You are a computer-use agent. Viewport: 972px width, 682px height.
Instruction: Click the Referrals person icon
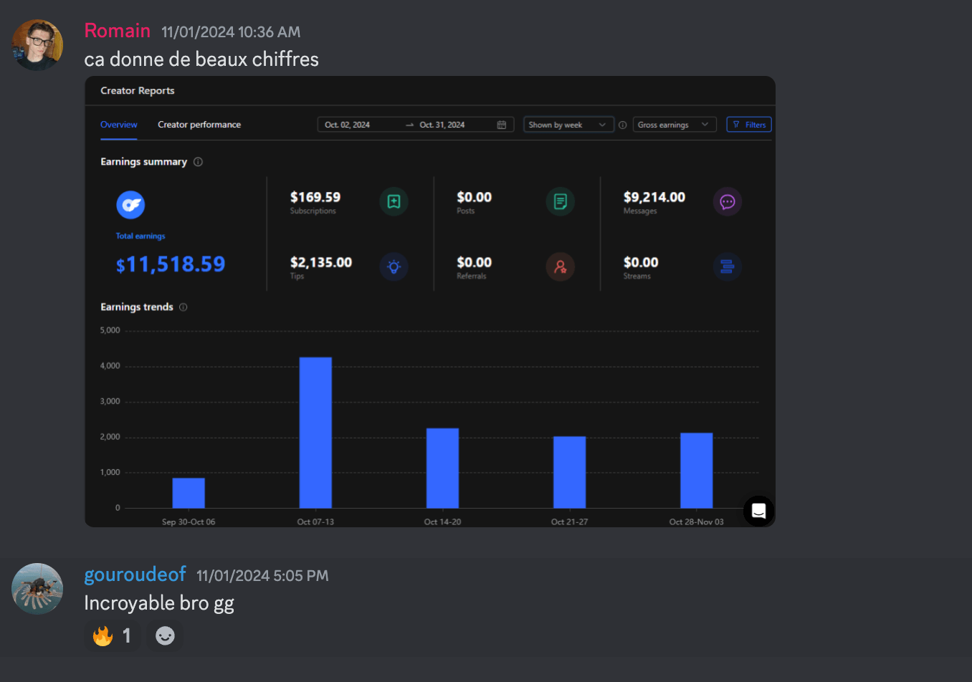(560, 267)
